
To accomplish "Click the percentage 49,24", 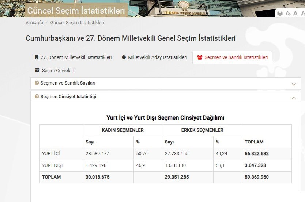I will (x=222, y=154).
